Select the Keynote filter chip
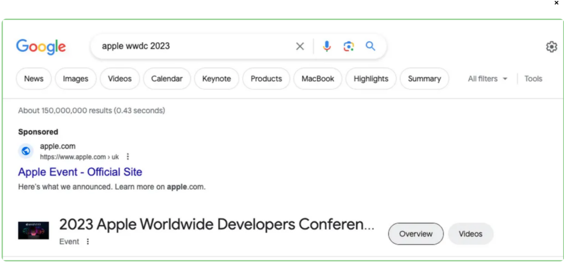Image resolution: width=564 pixels, height=279 pixels. pos(216,79)
